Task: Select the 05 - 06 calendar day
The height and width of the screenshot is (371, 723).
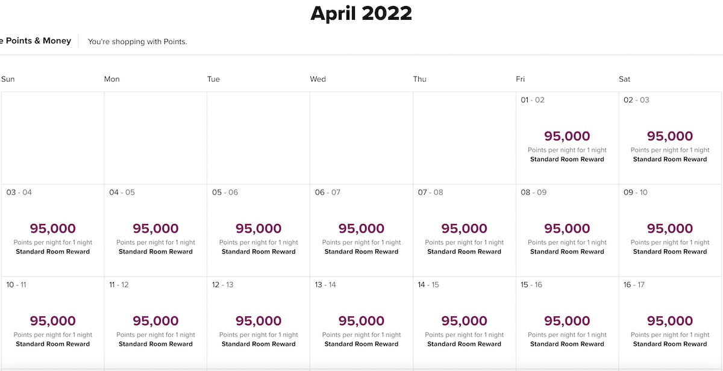Action: coord(258,231)
